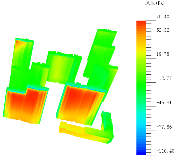The width and height of the screenshot is (177, 156).
Task: Select the -77.86 legend value
Action: 164,127
